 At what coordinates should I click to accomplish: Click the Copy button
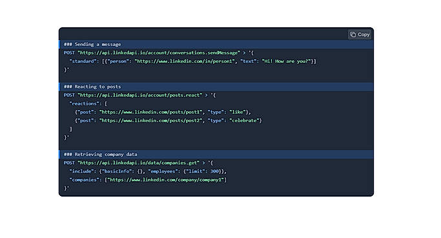[360, 35]
